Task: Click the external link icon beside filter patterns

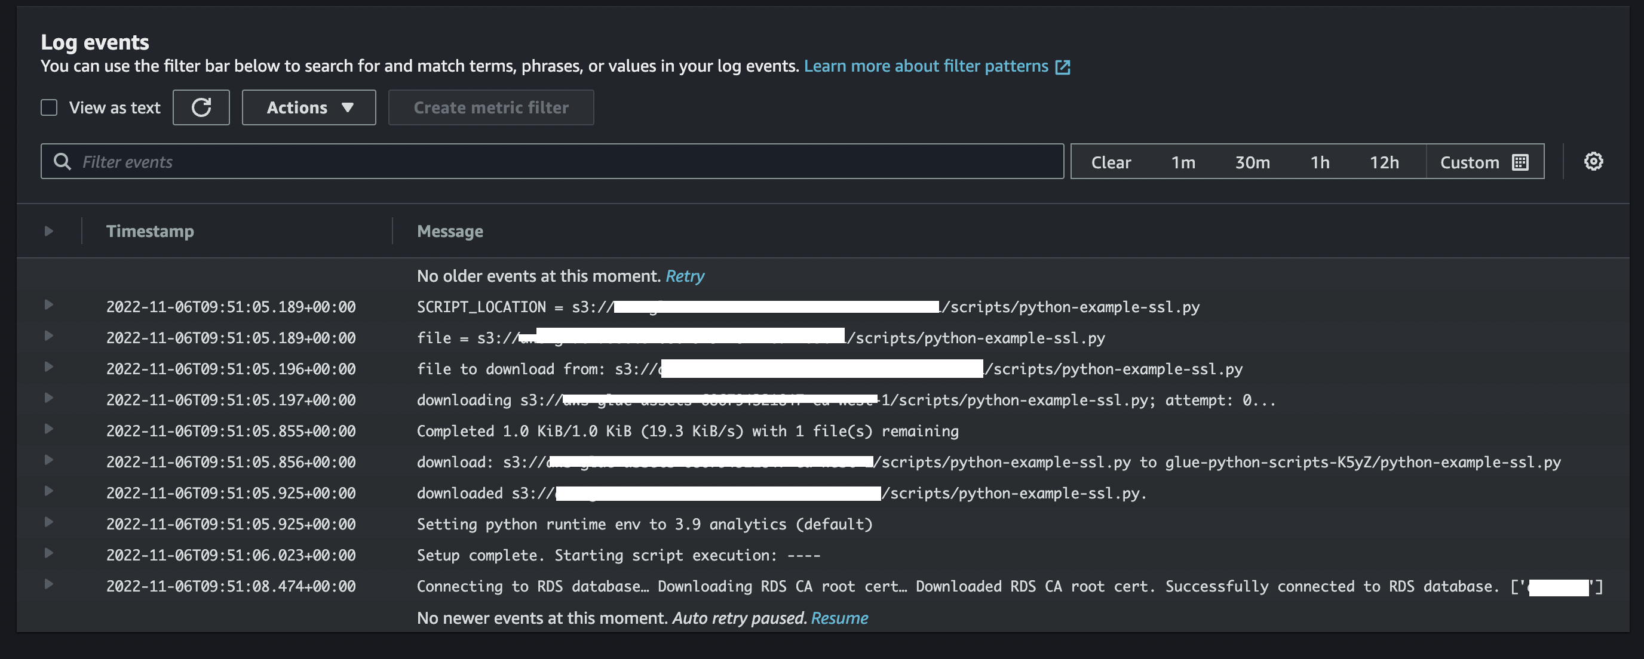Action: click(x=1063, y=67)
